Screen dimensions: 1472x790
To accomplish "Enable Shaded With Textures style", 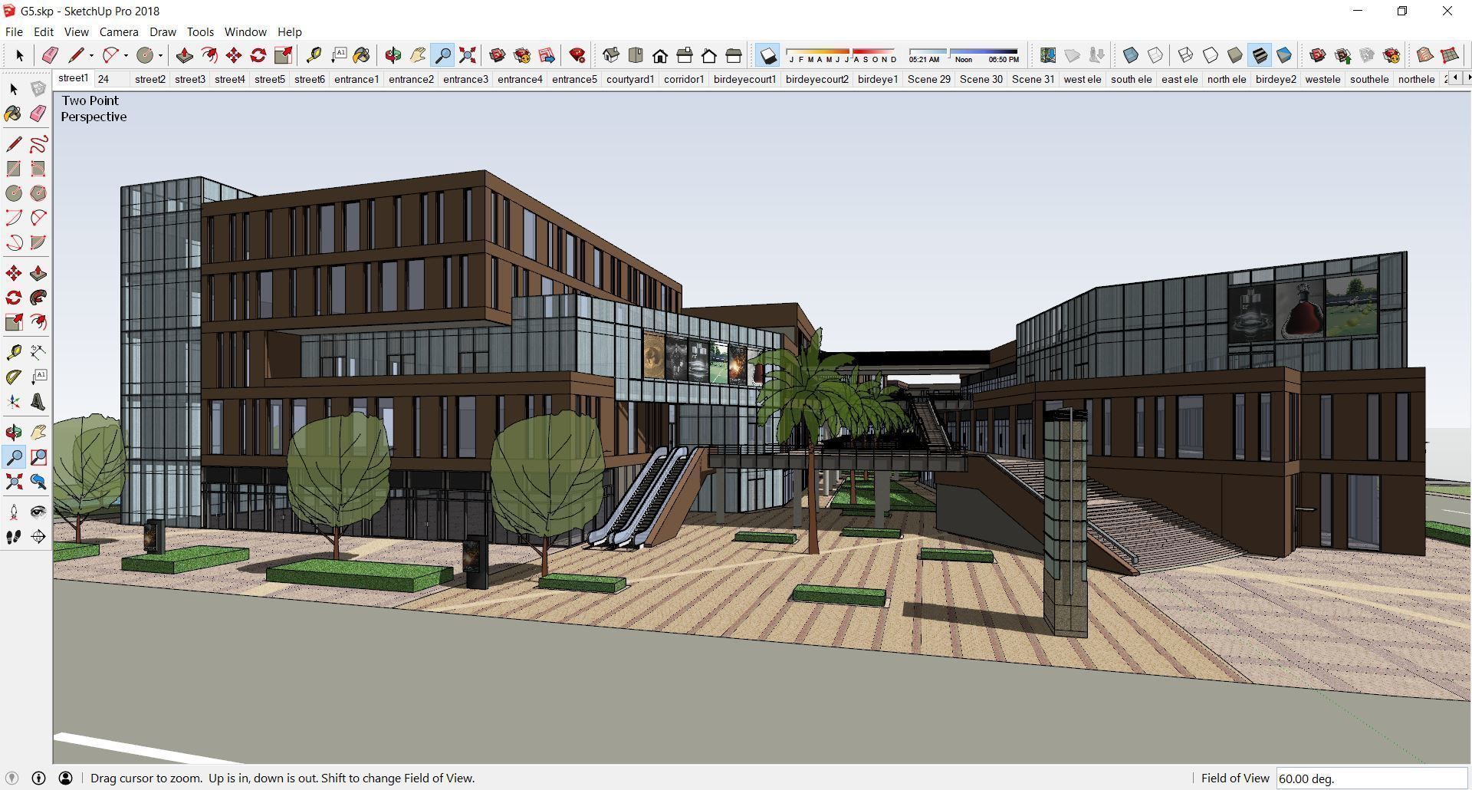I will coord(1259,55).
